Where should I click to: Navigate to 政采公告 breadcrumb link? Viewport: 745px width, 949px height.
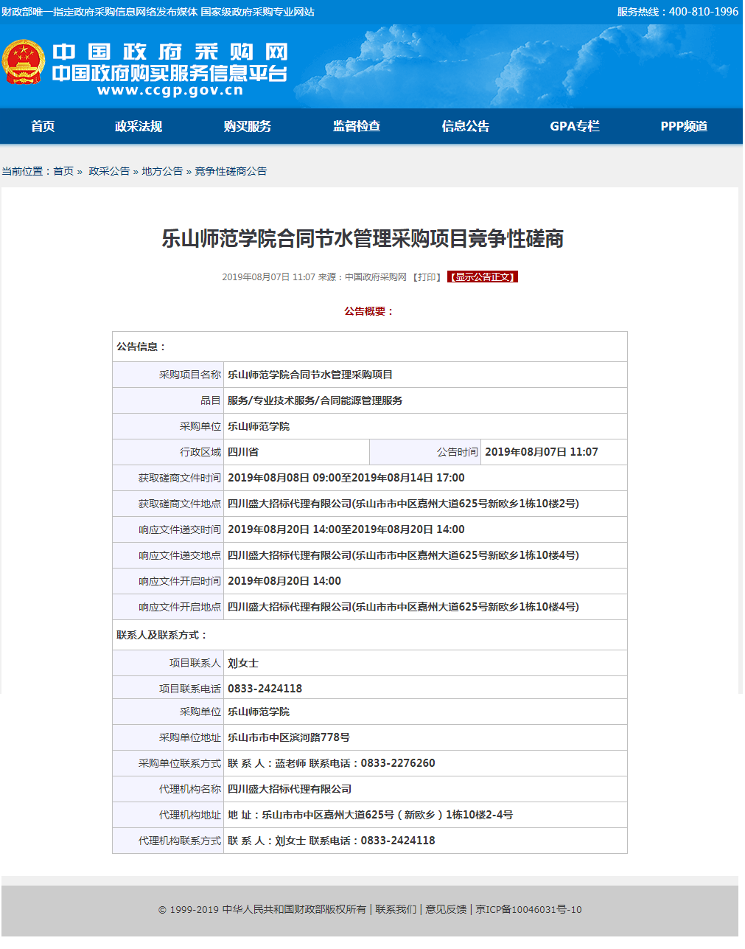pyautogui.click(x=109, y=171)
